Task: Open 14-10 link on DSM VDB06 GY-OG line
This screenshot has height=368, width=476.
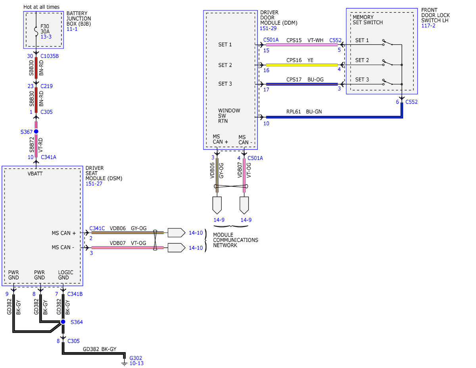Action: [196, 232]
